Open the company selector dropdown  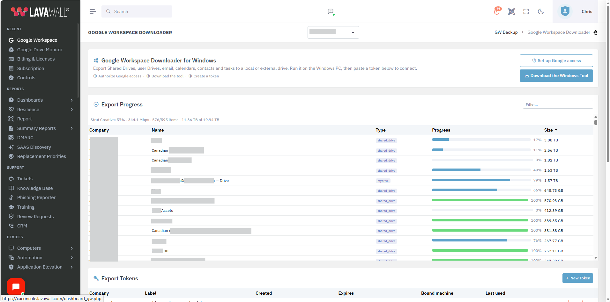click(333, 32)
